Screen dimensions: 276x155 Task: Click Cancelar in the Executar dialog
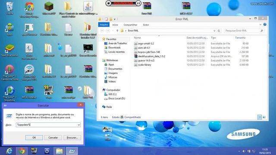[53, 138]
